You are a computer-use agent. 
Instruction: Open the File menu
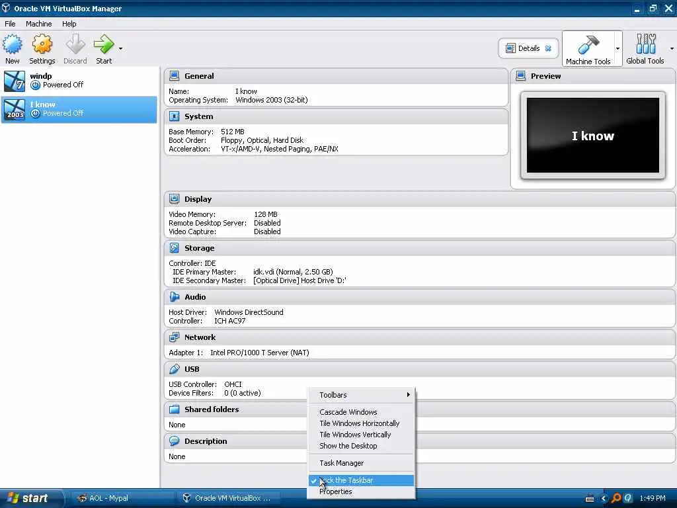10,24
